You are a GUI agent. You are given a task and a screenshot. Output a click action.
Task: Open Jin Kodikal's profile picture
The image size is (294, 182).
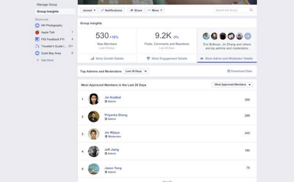click(94, 99)
